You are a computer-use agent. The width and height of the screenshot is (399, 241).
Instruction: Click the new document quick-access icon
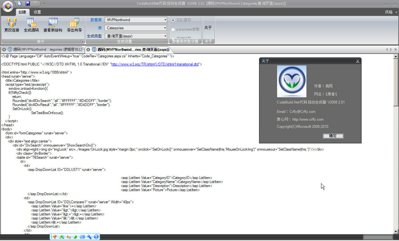20,3
